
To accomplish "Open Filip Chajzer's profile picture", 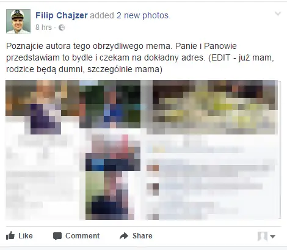I will pos(18,21).
